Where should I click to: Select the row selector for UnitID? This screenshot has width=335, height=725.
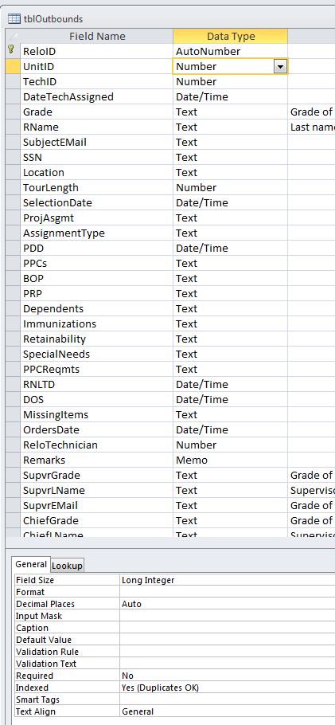(x=13, y=67)
